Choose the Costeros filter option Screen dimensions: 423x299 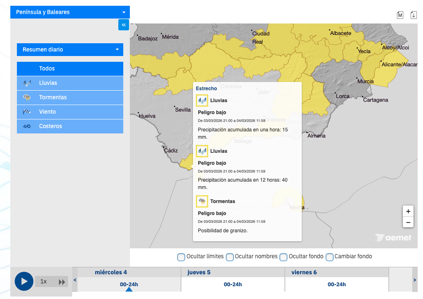pyautogui.click(x=70, y=126)
